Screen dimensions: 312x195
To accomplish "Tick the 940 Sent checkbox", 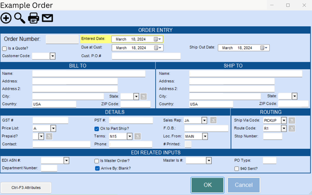I will [236, 168].
